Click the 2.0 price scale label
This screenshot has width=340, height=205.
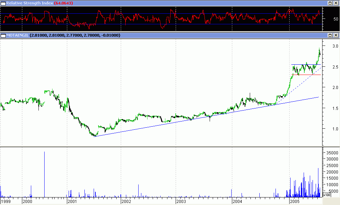[x=335, y=87]
